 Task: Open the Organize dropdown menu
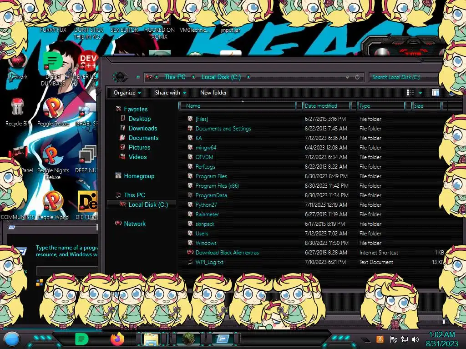coord(128,93)
